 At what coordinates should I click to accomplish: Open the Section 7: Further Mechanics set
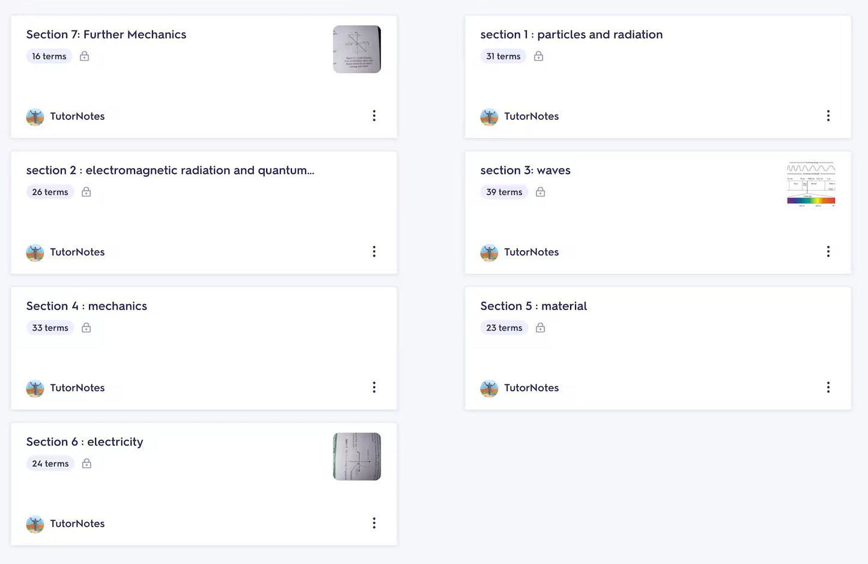point(106,35)
